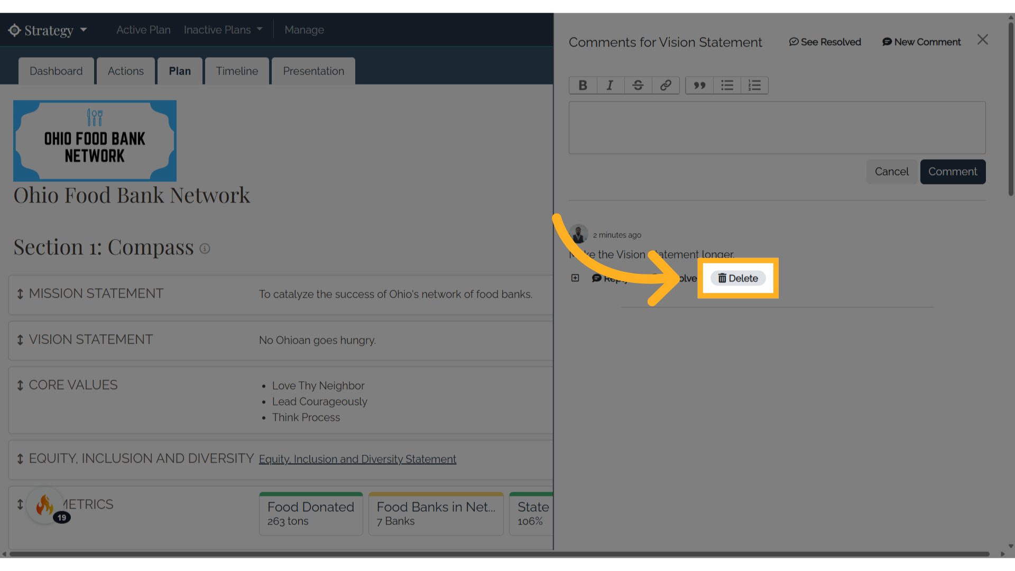
Task: Click the commenter's avatar
Action: coord(579,234)
